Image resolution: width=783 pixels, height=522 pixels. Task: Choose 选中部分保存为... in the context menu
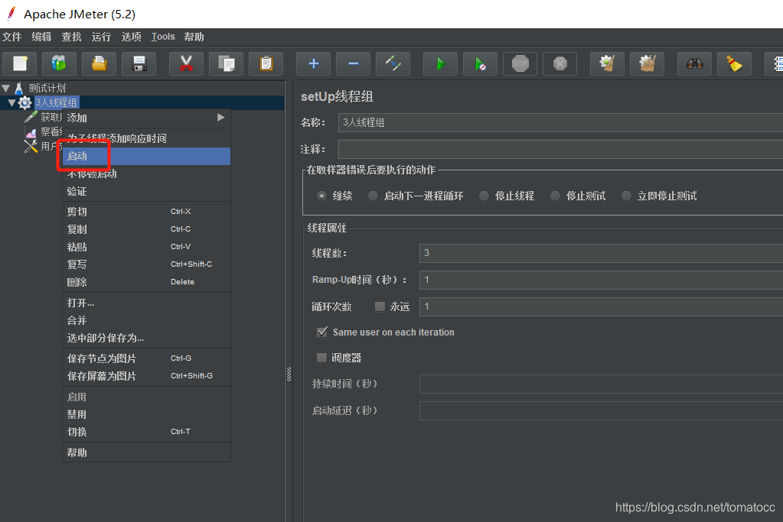point(146,338)
